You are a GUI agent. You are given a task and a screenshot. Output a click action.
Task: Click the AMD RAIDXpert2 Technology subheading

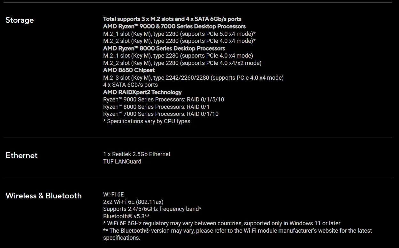tap(142, 92)
